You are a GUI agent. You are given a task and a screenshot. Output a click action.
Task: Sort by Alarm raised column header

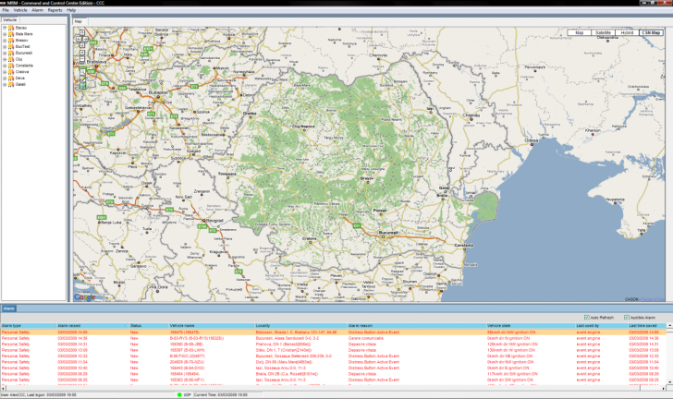coord(92,326)
